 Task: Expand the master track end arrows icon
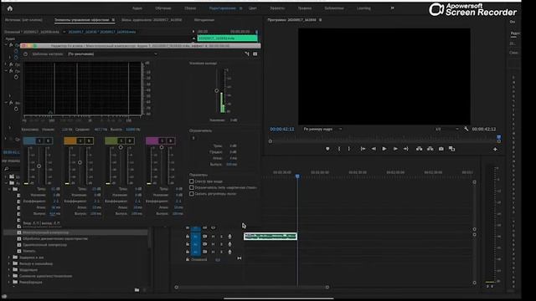240,258
